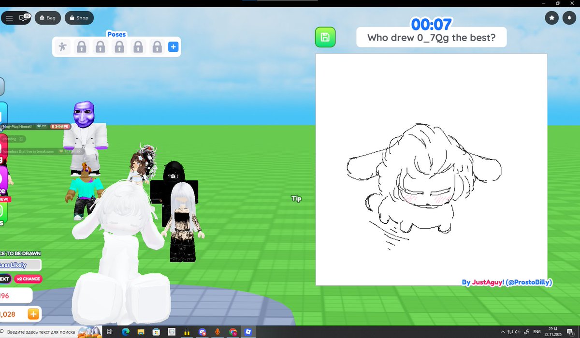Open network icon in system tray

510,332
